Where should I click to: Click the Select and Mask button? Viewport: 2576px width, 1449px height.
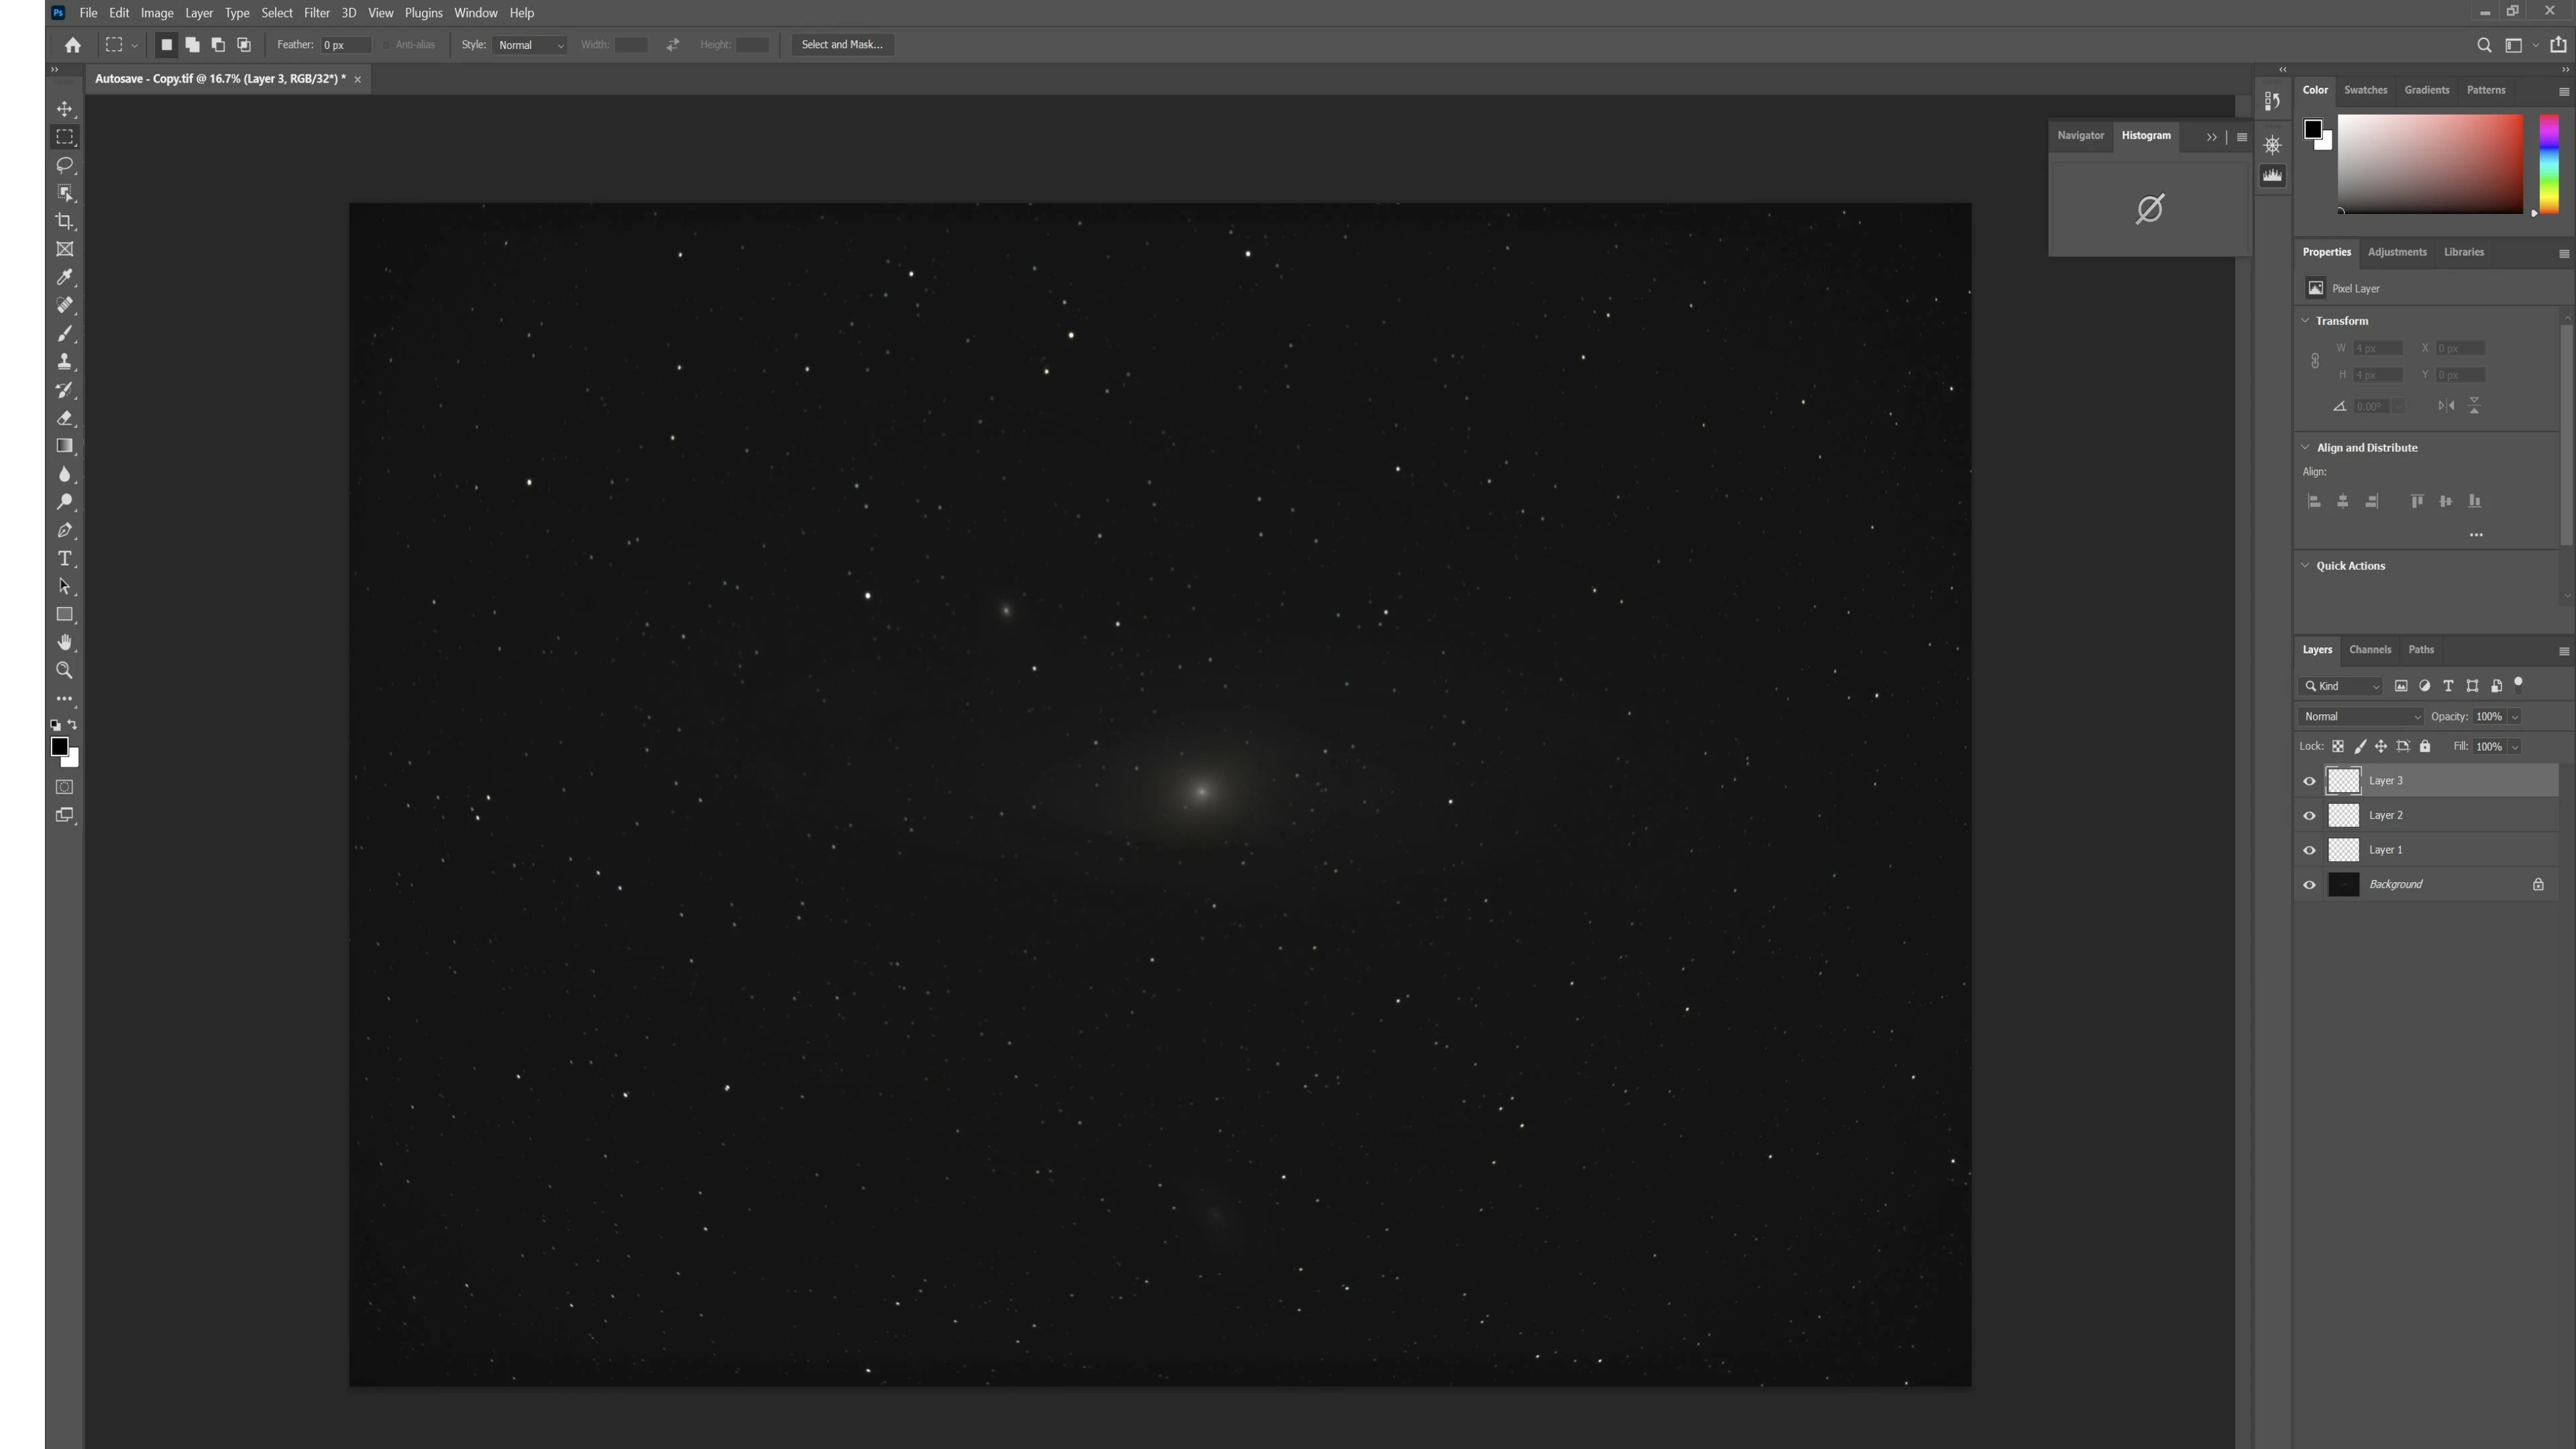(841, 45)
